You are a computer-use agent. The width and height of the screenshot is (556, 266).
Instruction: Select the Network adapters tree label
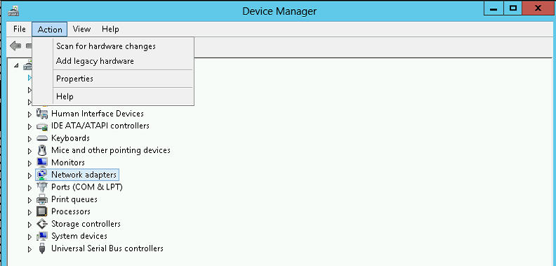(x=84, y=175)
